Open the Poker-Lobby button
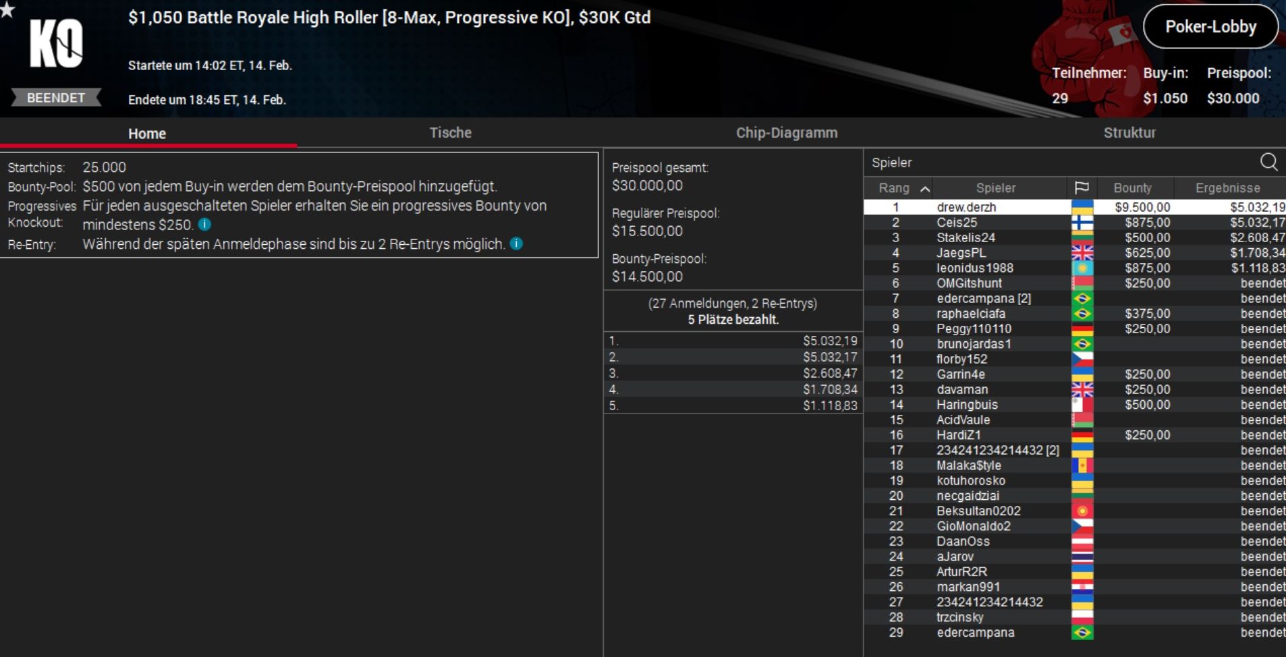 pyautogui.click(x=1210, y=27)
